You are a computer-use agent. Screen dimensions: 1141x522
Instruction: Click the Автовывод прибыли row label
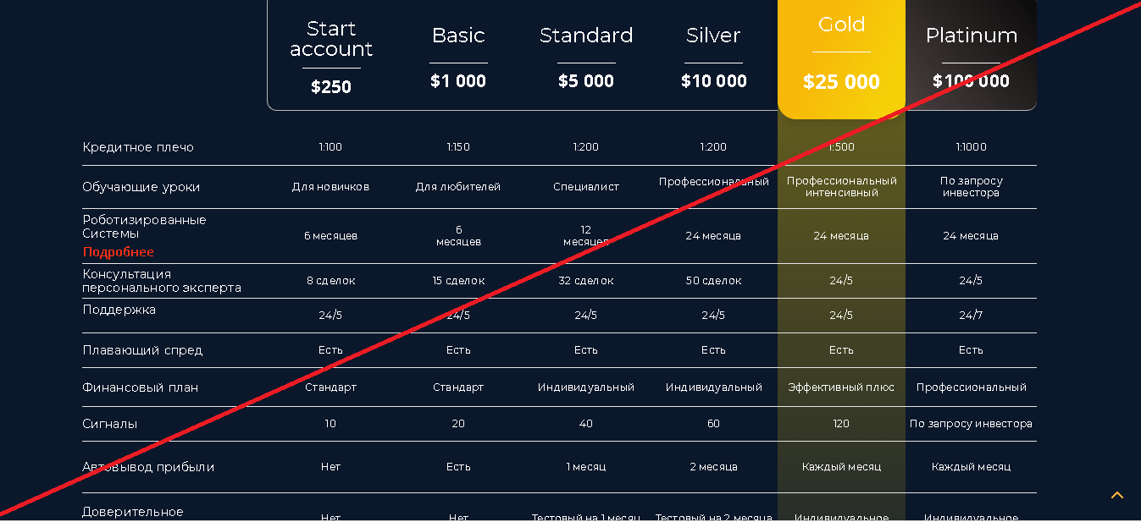[x=148, y=467]
